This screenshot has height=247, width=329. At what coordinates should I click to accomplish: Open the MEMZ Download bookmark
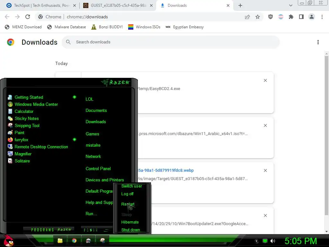23,27
